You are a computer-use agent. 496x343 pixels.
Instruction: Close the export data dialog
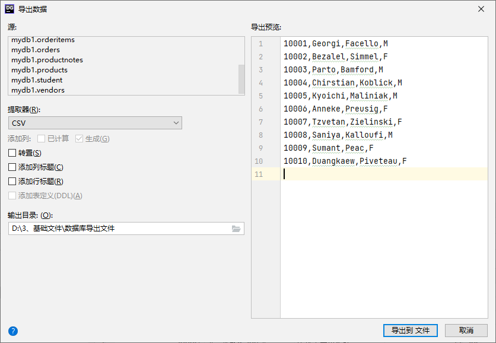[481, 9]
